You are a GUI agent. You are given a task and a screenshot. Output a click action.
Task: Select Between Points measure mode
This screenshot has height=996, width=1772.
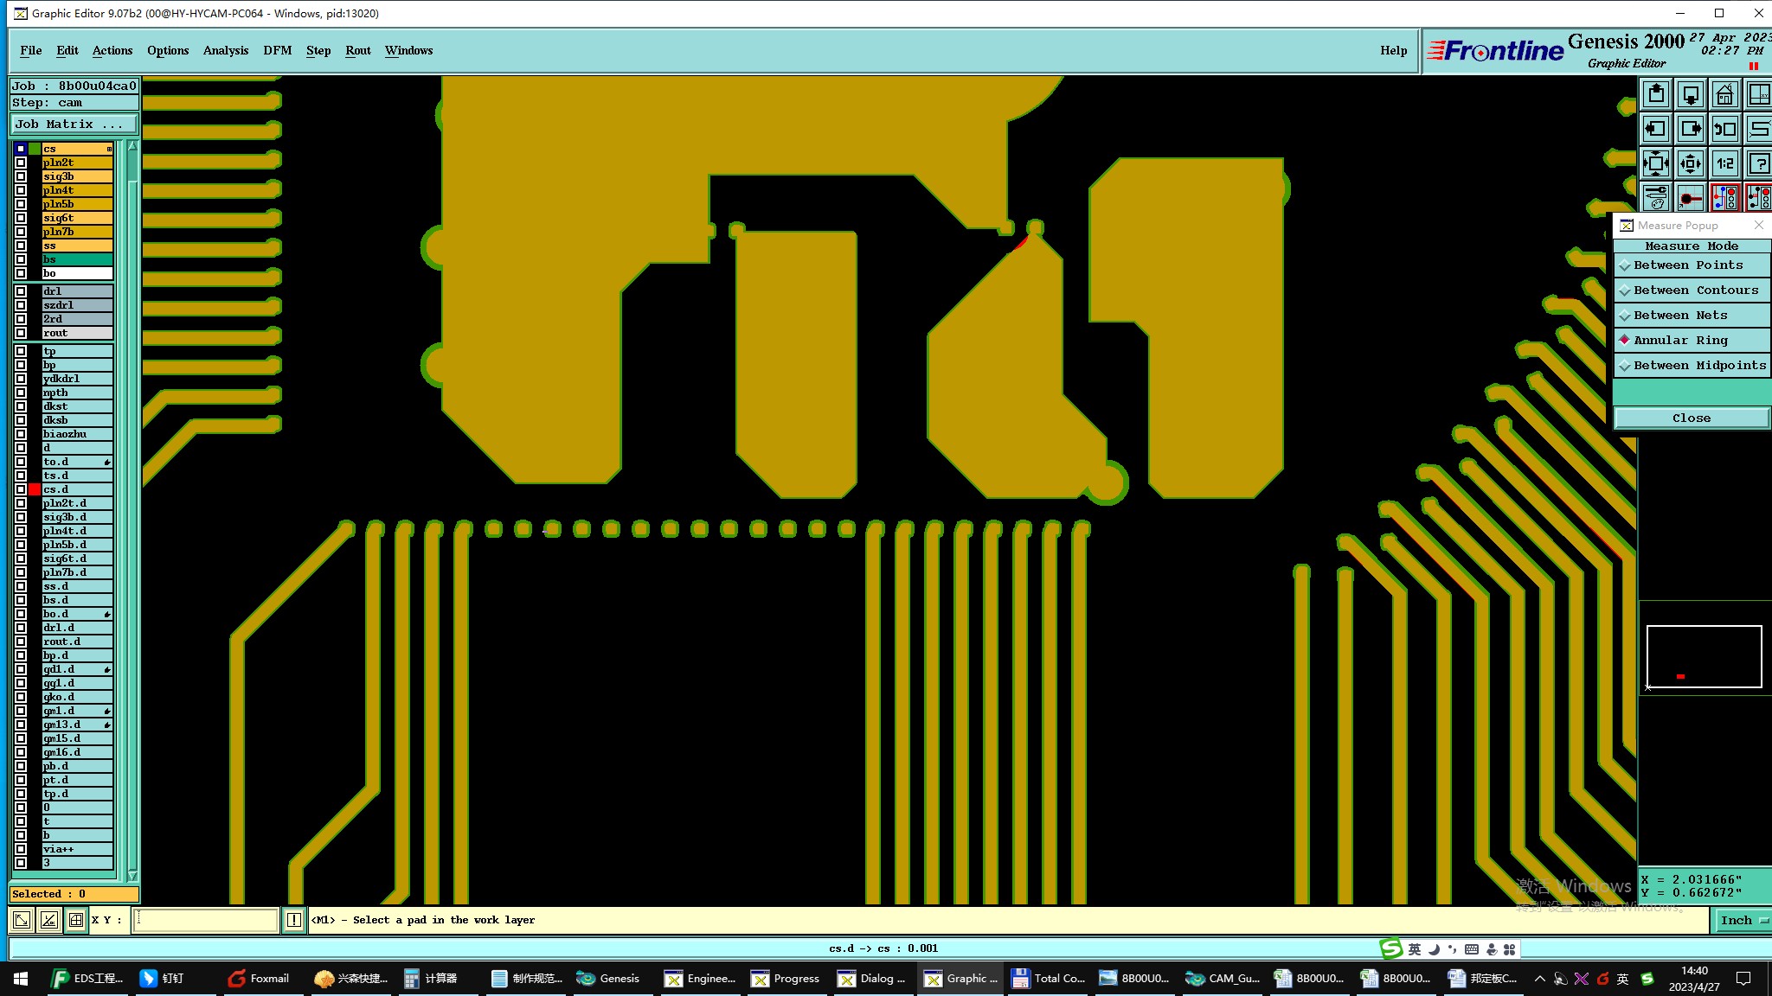tap(1692, 265)
